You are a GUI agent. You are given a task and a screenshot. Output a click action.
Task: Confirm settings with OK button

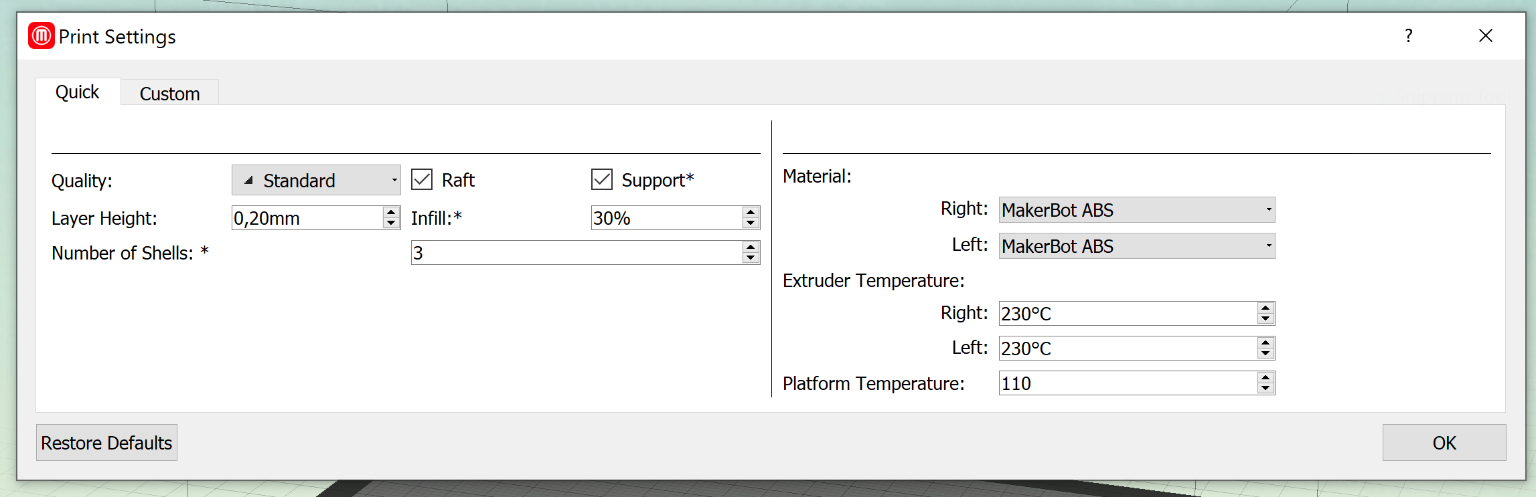[1444, 442]
